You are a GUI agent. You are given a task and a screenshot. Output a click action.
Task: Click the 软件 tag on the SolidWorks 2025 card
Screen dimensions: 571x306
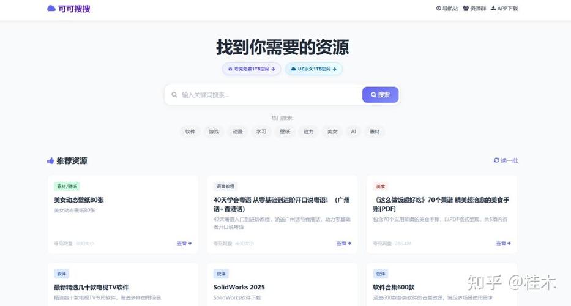tap(221, 274)
